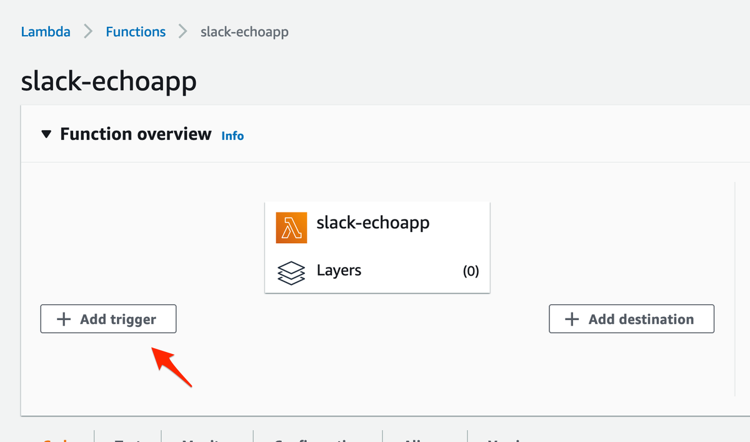Open the Lambda breadcrumb link
The width and height of the screenshot is (750, 442).
(46, 32)
